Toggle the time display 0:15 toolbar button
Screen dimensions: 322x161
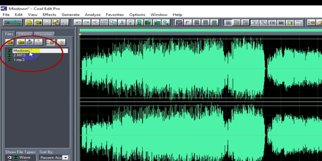click(x=272, y=22)
